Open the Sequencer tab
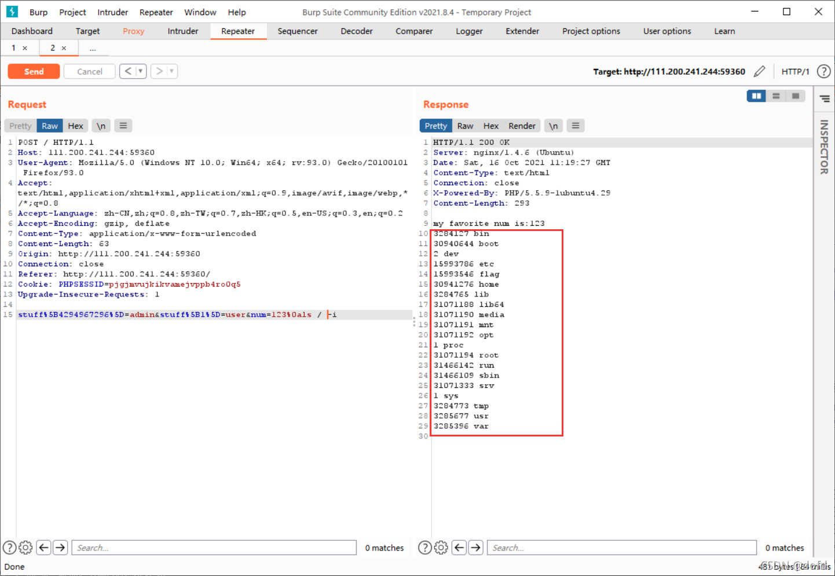Image resolution: width=835 pixels, height=576 pixels. [298, 31]
